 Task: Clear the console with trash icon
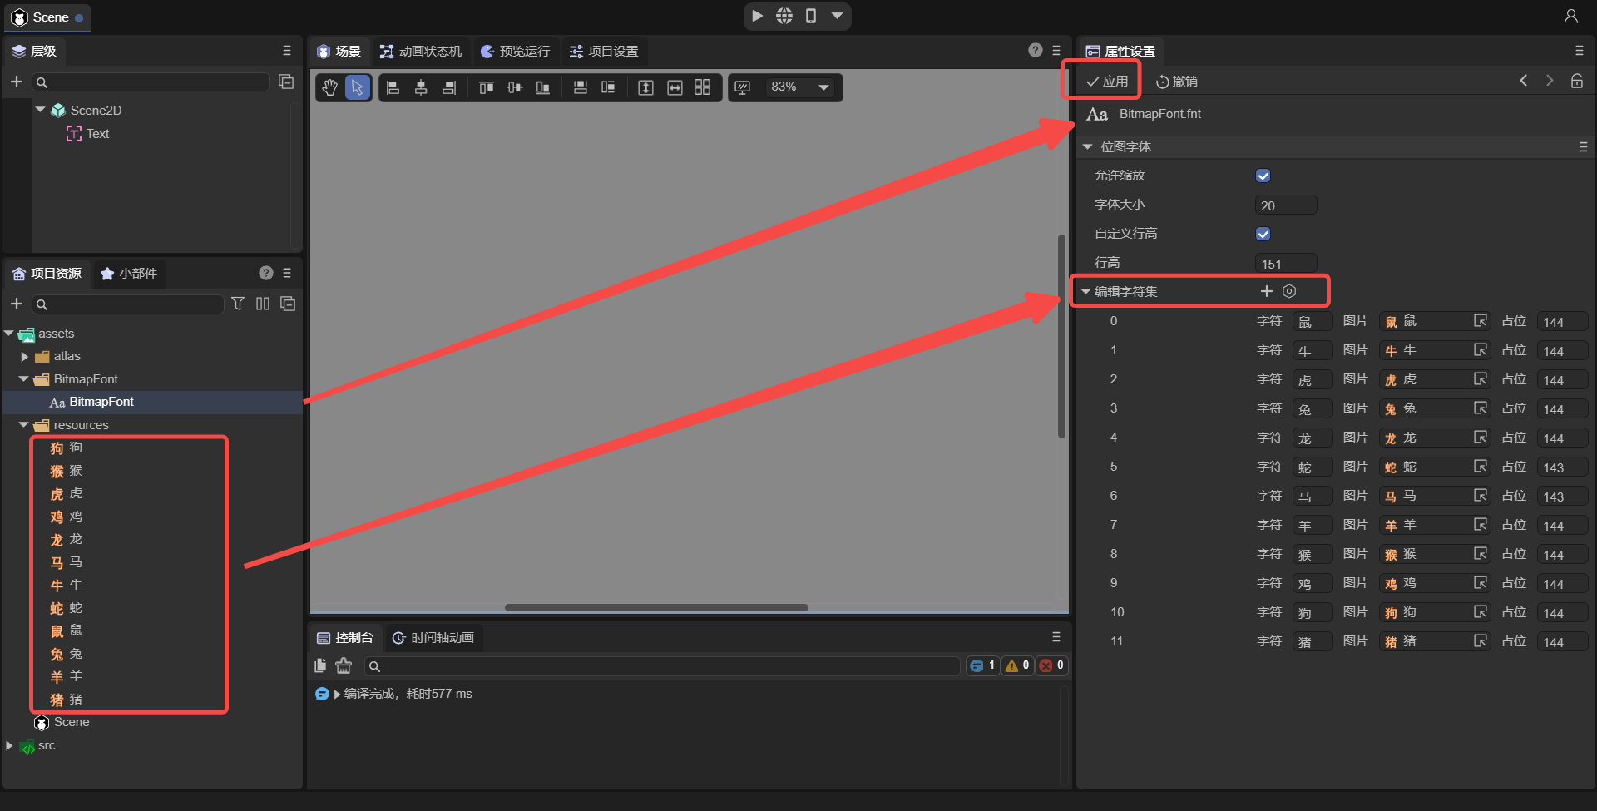[344, 665]
